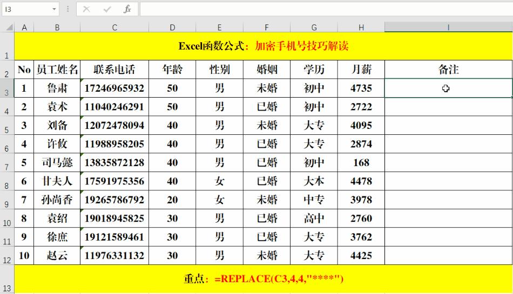Viewport: 513px width, 294px height.
Task: Click education cell '高中'
Action: click(314, 218)
